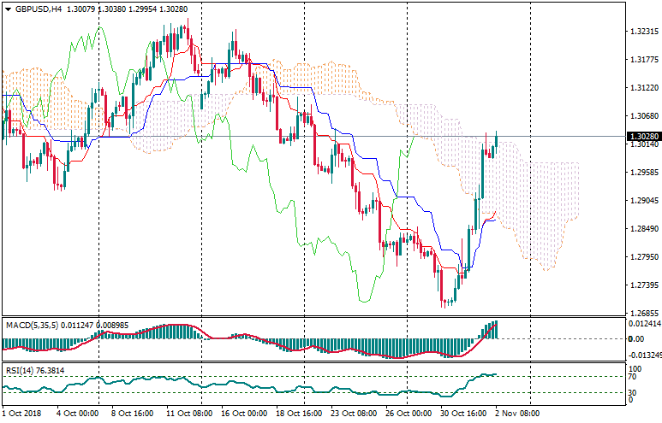
Task: Click the GBPUSD,H4 symbol title
Action: 39,9
